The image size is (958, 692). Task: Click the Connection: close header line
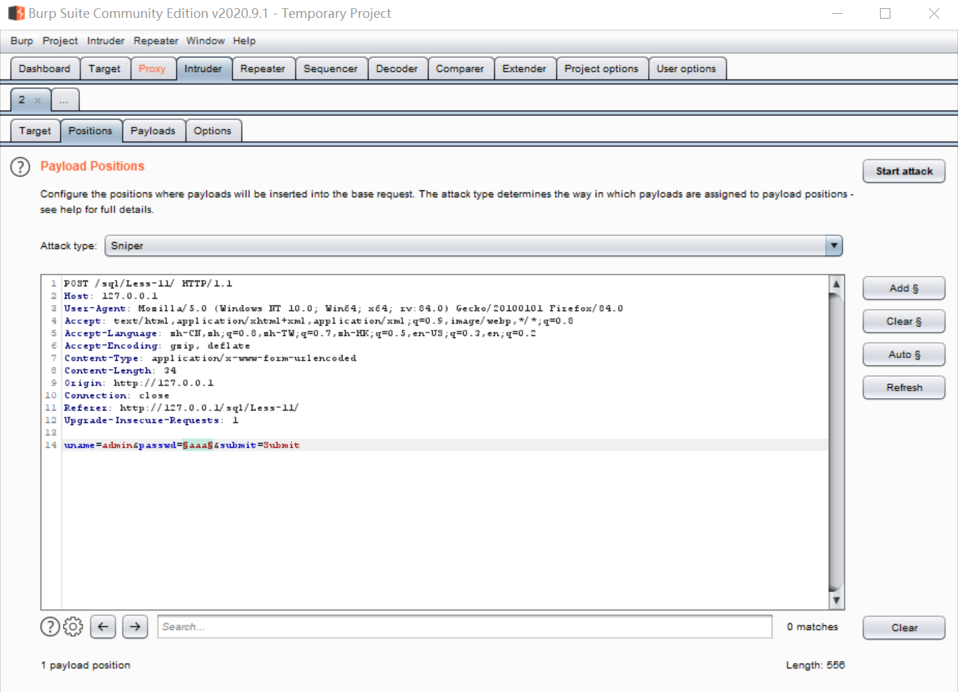(x=117, y=395)
